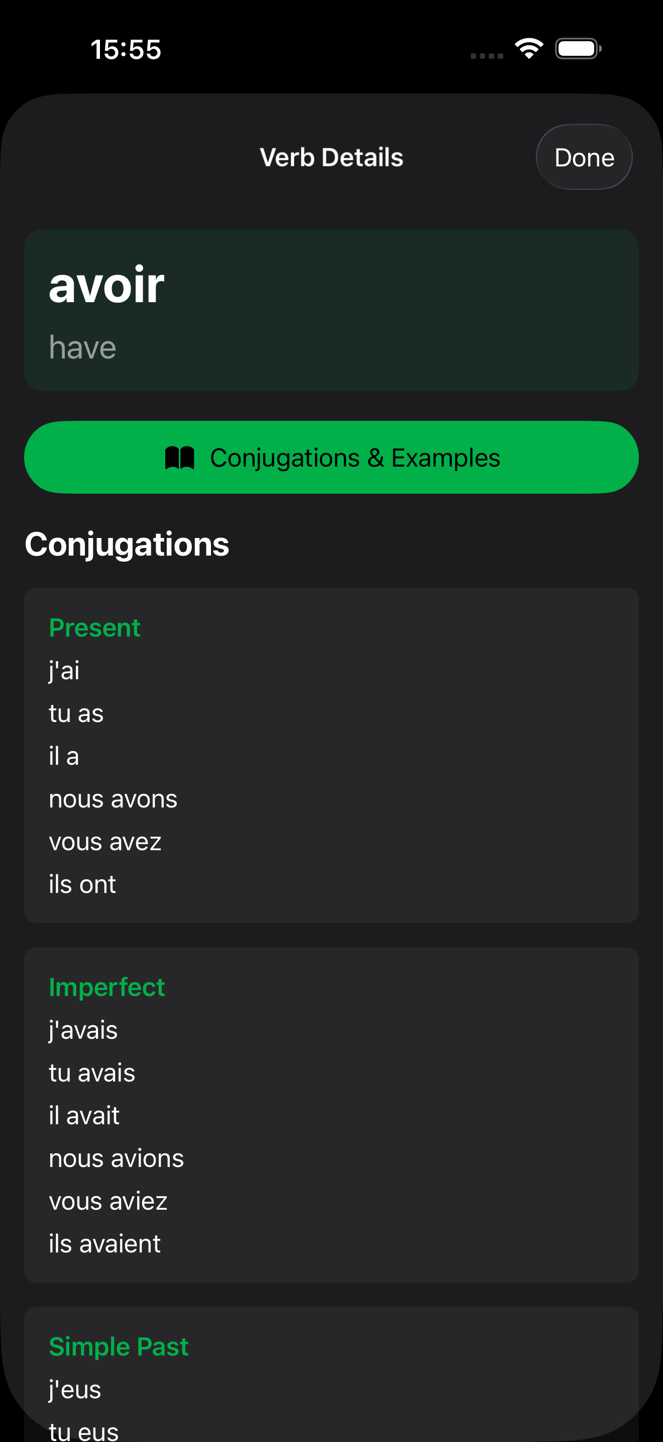This screenshot has width=663, height=1442.
Task: Tap the Done button
Action: point(584,157)
